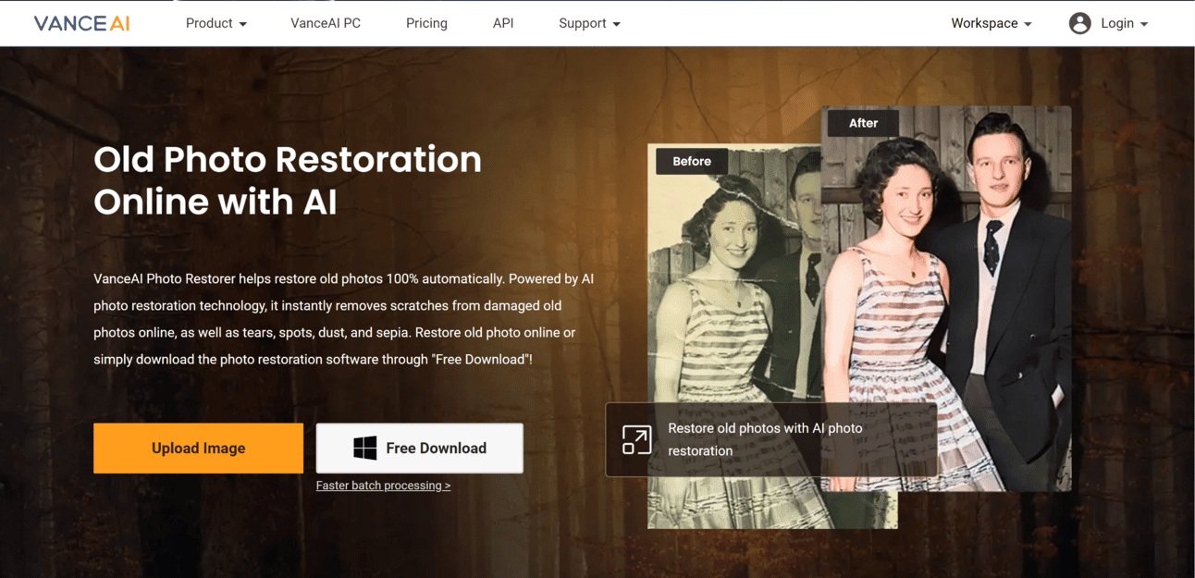
Task: Go to VanceAI PC page
Action: click(x=326, y=23)
